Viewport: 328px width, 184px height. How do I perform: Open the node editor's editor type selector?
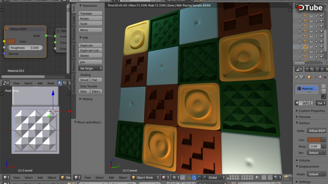click(x=6, y=83)
